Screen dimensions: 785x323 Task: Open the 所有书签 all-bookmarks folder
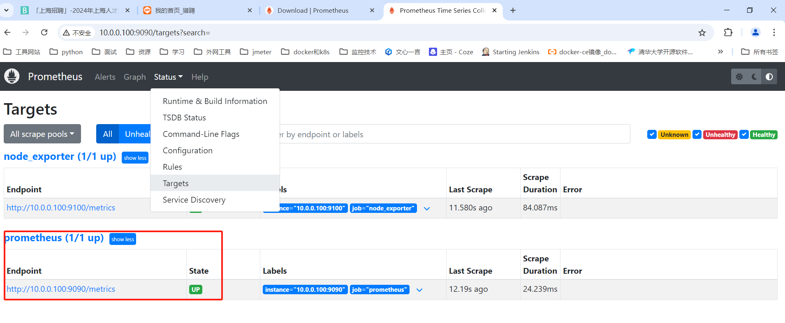760,52
